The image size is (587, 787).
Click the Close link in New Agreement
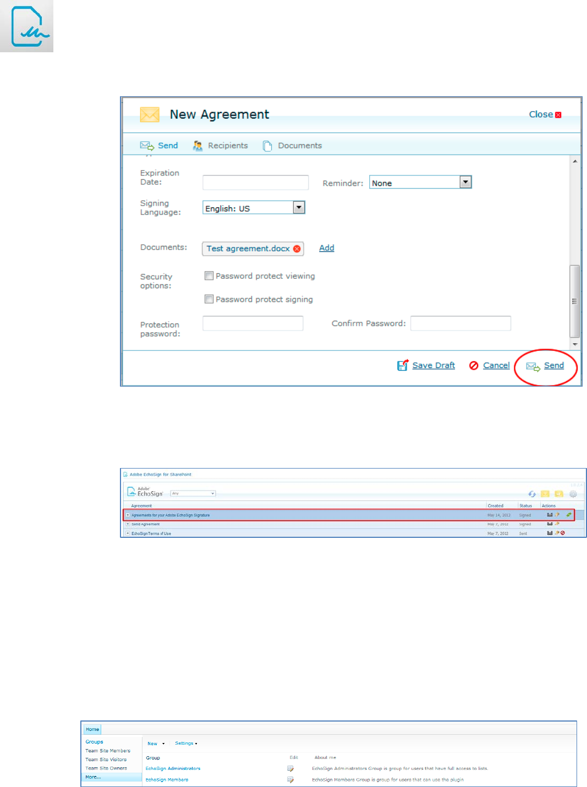[541, 114]
